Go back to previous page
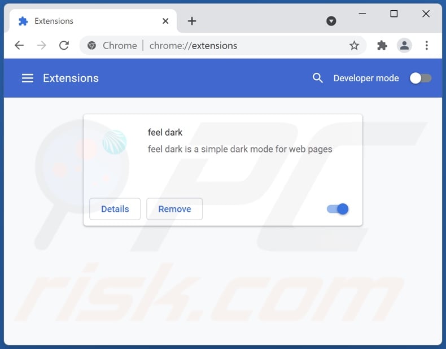This screenshot has width=446, height=349. (19, 46)
